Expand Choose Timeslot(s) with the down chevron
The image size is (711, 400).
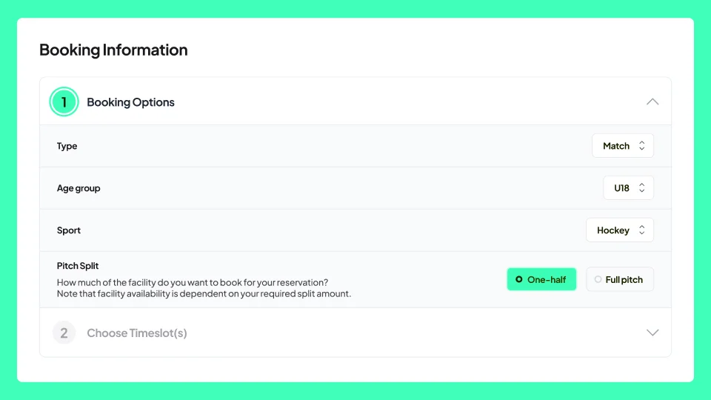(x=652, y=333)
